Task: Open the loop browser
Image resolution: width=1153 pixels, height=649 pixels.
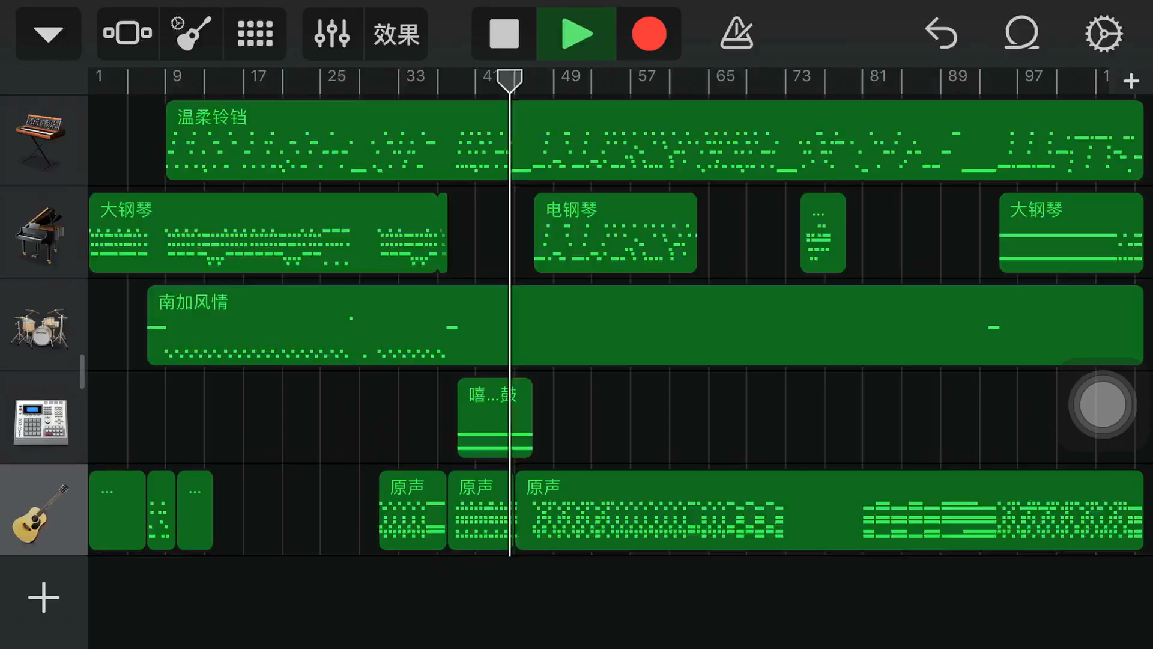Action: [1021, 34]
